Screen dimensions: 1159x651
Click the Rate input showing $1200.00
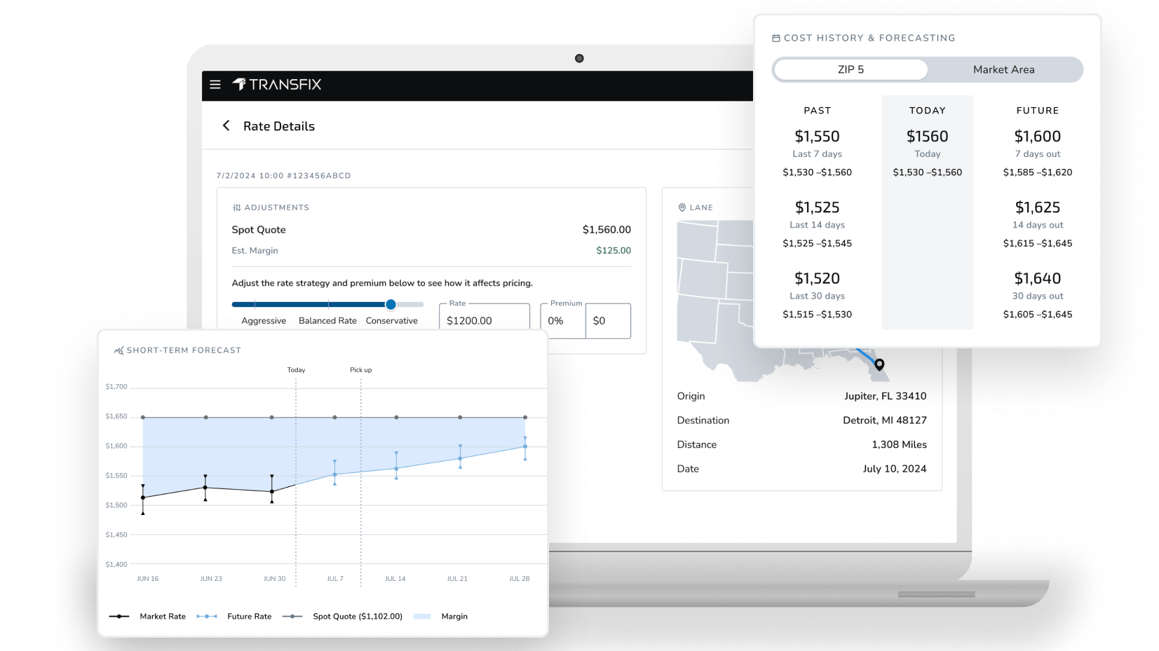[484, 320]
